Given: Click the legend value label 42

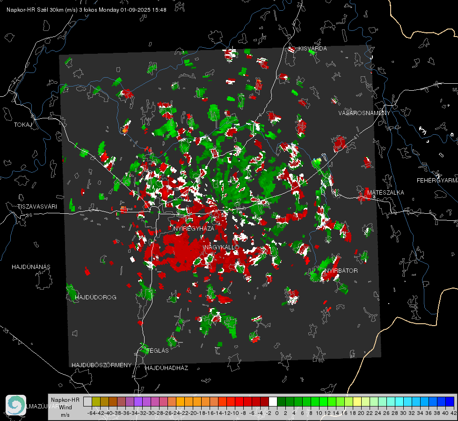Looking at the screenshot, I should point(453,413).
